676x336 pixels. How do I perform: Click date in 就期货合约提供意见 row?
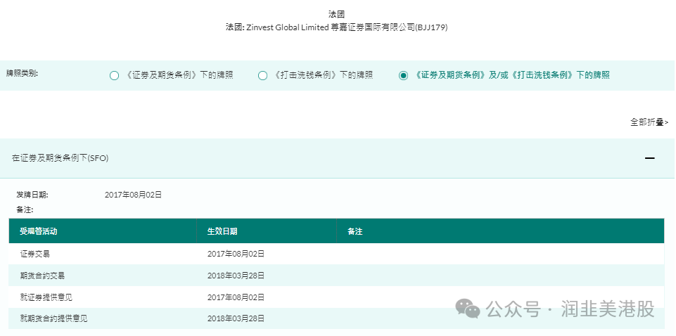coord(236,318)
